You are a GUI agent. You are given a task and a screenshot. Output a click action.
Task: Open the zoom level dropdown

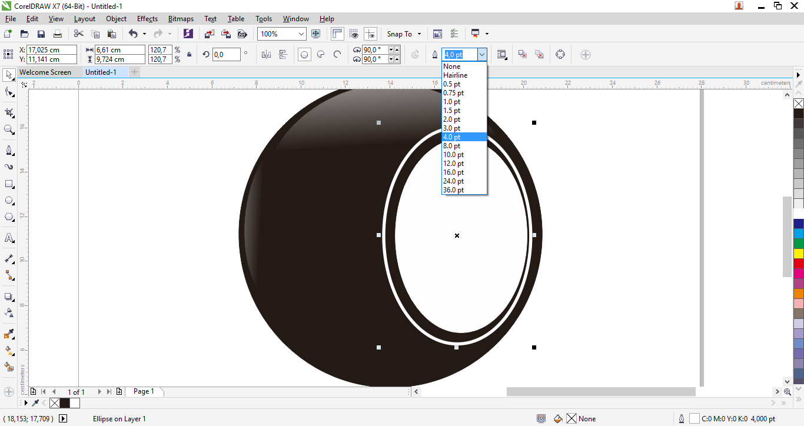[x=301, y=34]
